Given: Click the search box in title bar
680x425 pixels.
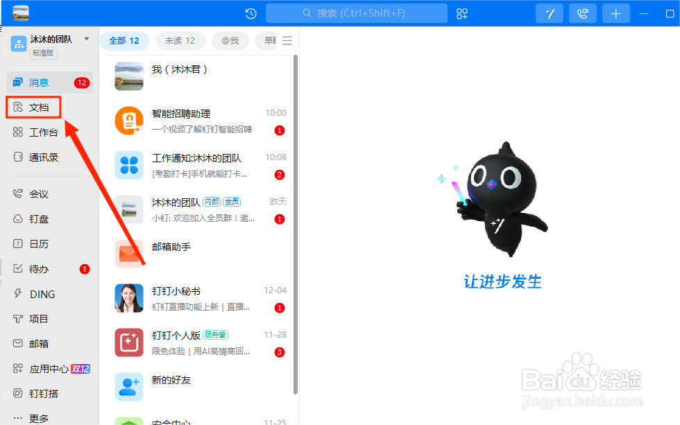Looking at the screenshot, I should tap(356, 13).
